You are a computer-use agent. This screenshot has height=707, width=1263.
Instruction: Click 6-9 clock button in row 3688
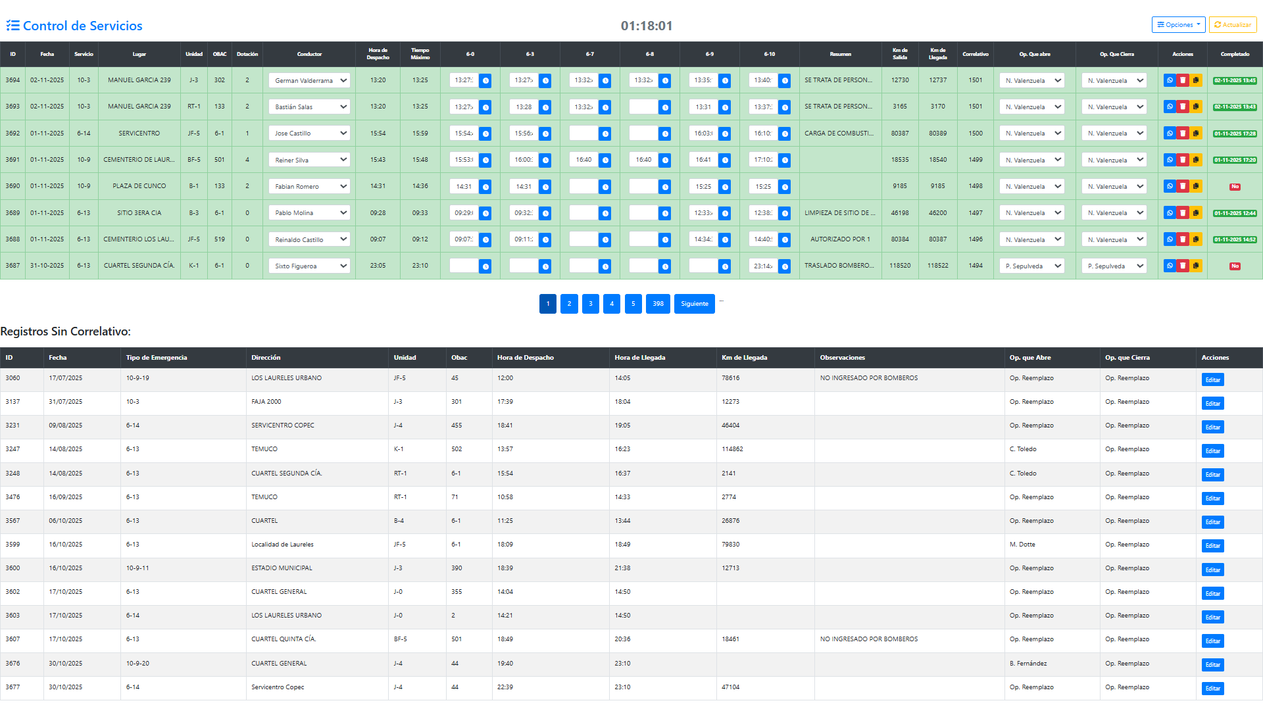click(x=725, y=240)
